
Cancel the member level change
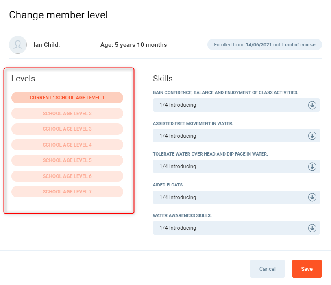267,269
